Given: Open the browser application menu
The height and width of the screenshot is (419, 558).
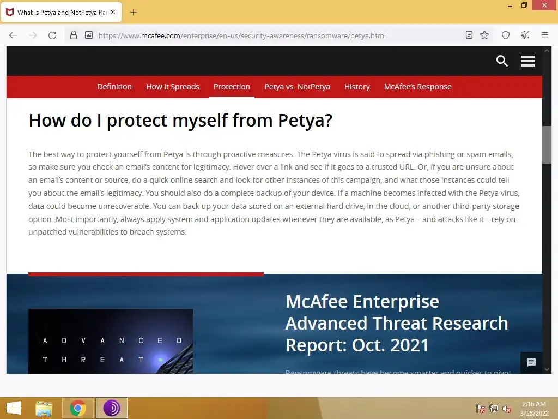Looking at the screenshot, I should [x=545, y=35].
